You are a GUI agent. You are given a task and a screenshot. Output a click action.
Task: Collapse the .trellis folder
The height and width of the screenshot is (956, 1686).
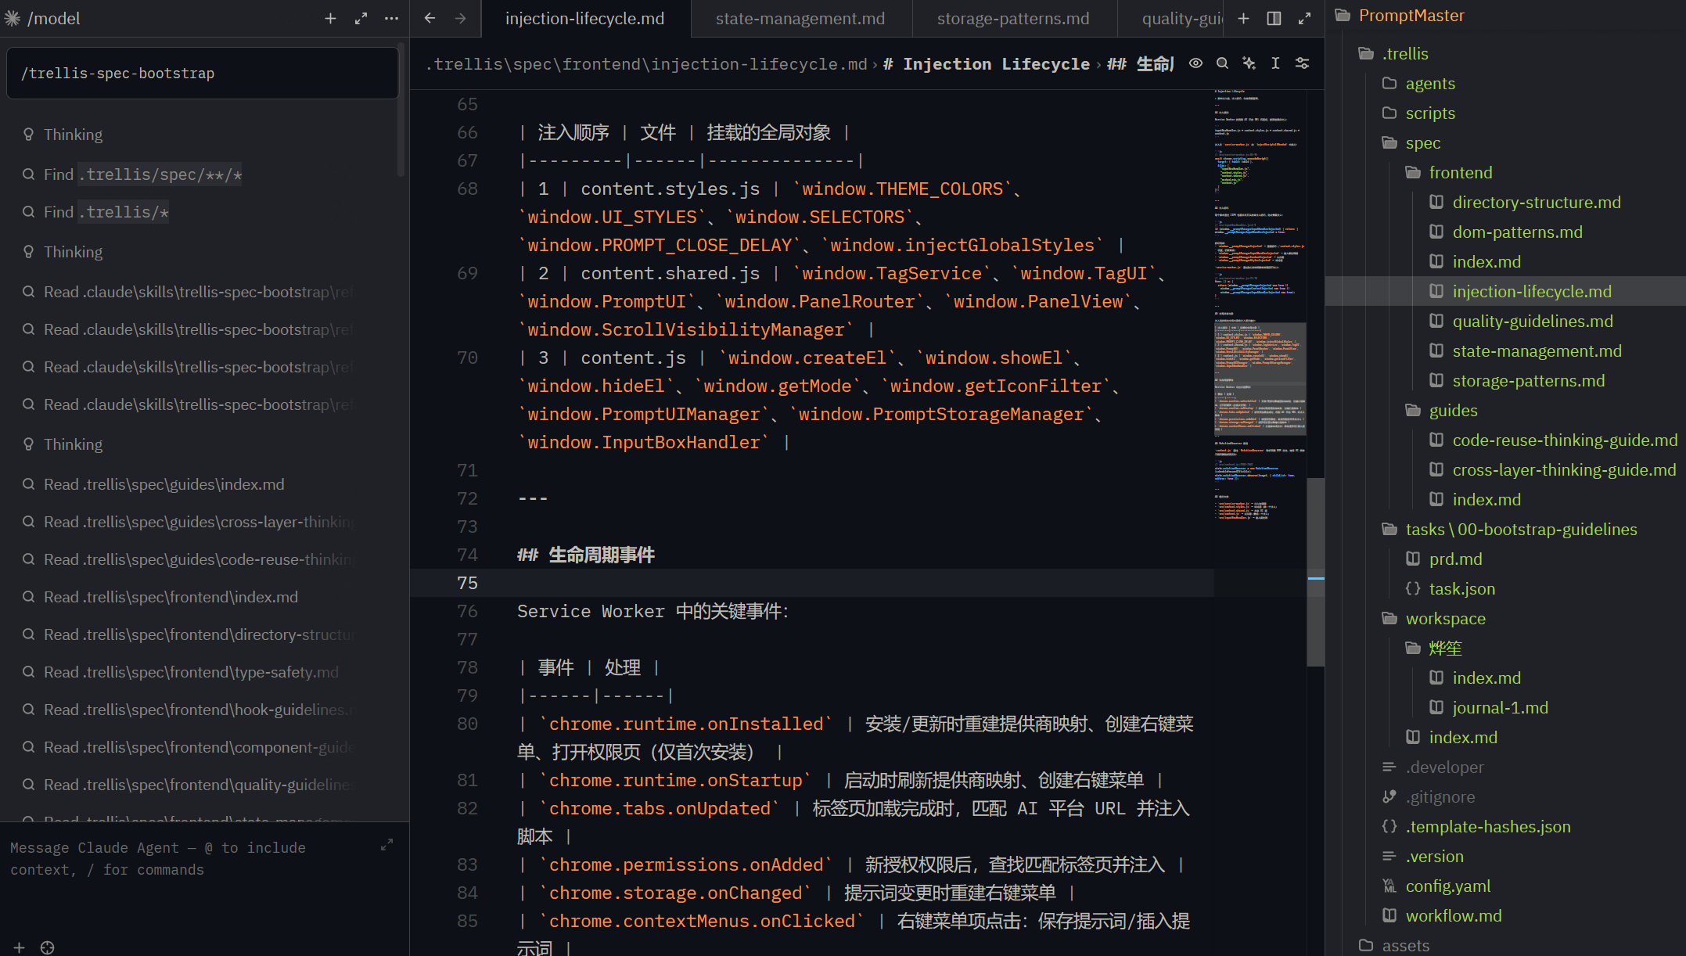(x=1405, y=53)
